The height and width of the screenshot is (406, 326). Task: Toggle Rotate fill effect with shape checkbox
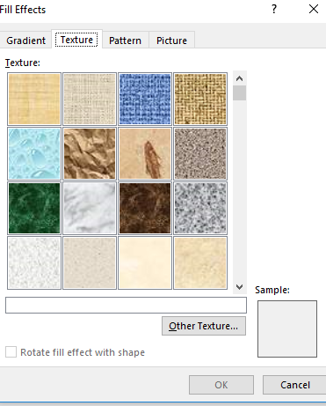[11, 351]
